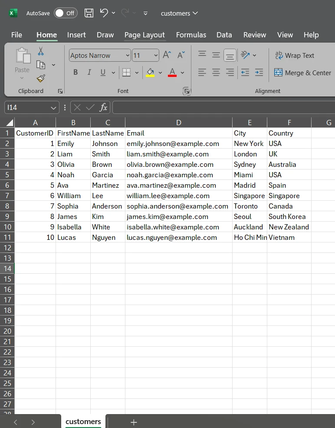This screenshot has height=428, width=335.
Task: Activate the Format Painter brush
Action: 41,78
